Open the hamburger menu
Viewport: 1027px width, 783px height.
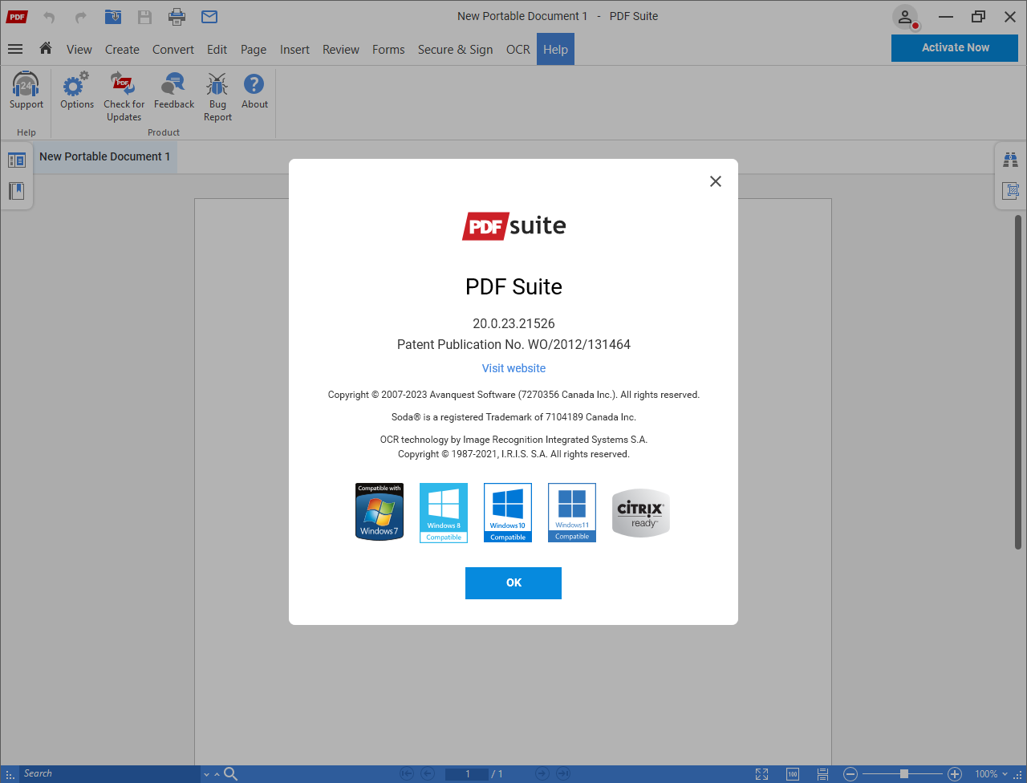(15, 49)
